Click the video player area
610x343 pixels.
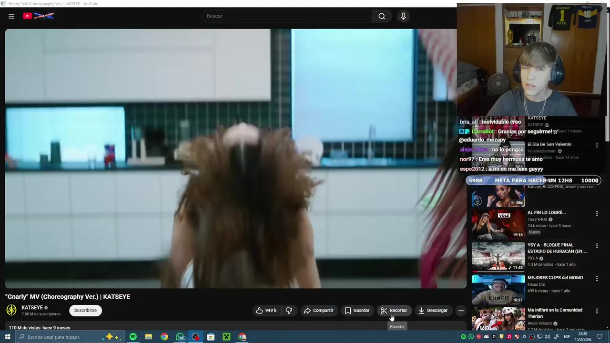(235, 159)
